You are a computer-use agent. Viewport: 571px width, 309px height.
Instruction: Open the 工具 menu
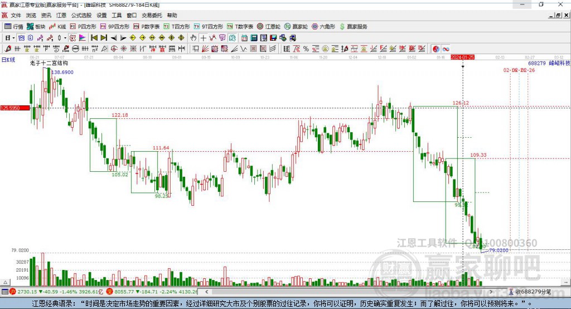(x=117, y=15)
